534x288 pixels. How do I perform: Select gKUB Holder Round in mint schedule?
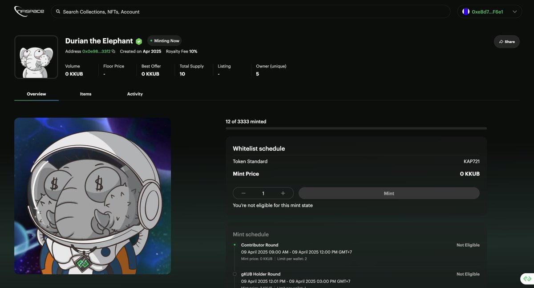(261, 274)
